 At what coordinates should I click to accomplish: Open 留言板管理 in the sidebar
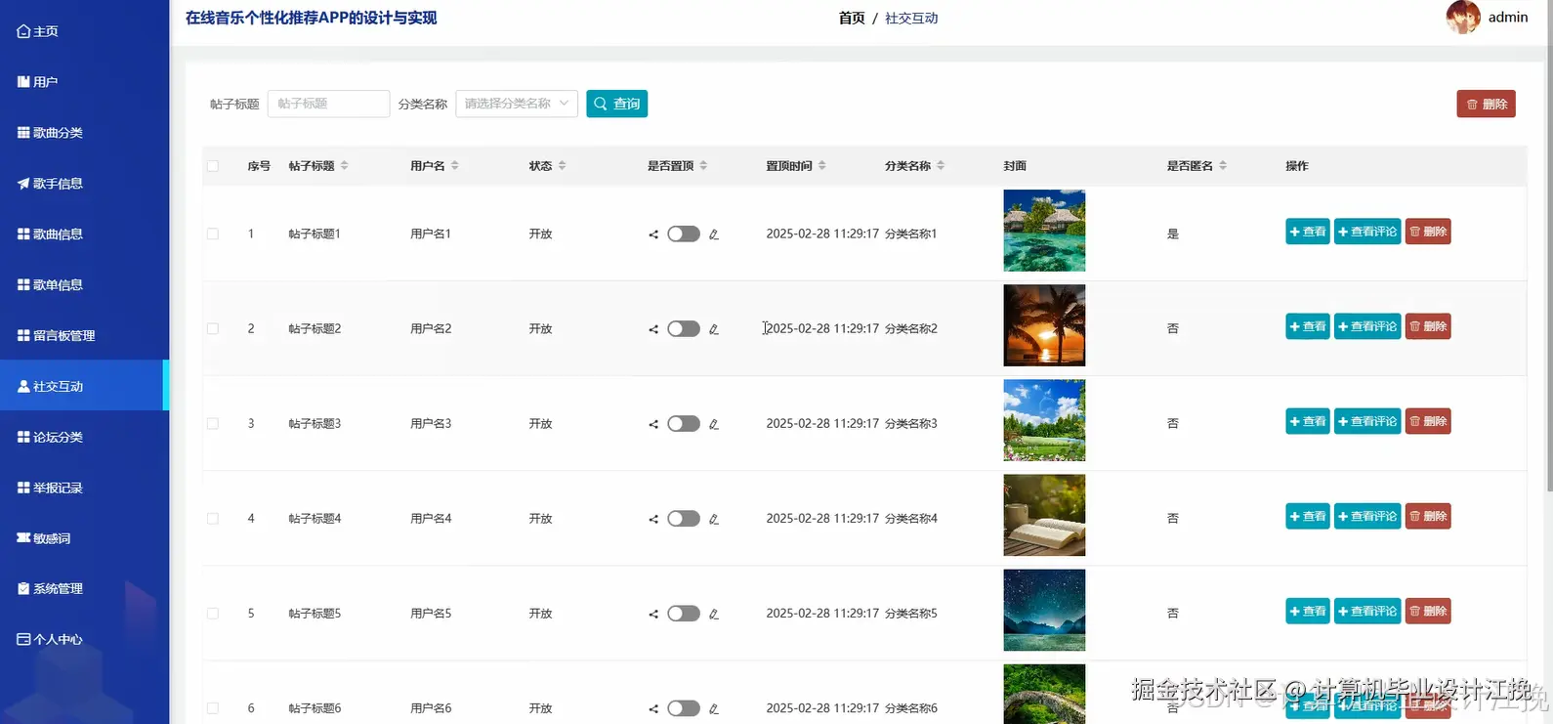pos(84,336)
